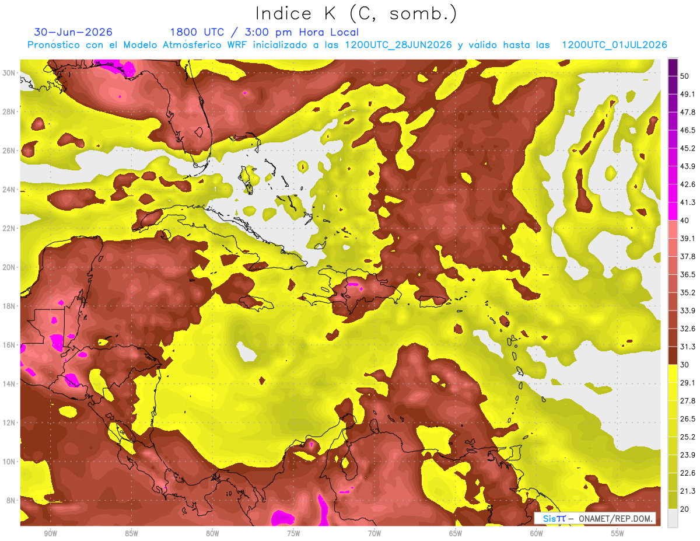Viewport: 700px width, 541px height.
Task: Click the latitude label "24N"
Action: point(9,190)
